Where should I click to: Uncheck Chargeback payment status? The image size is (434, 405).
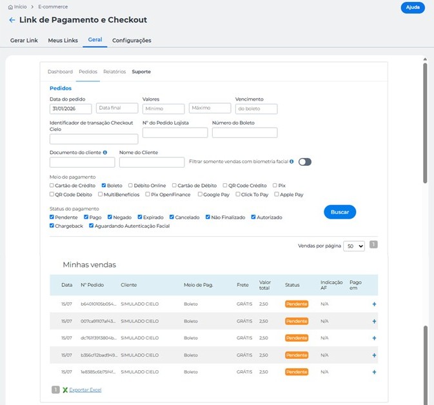pyautogui.click(x=52, y=225)
